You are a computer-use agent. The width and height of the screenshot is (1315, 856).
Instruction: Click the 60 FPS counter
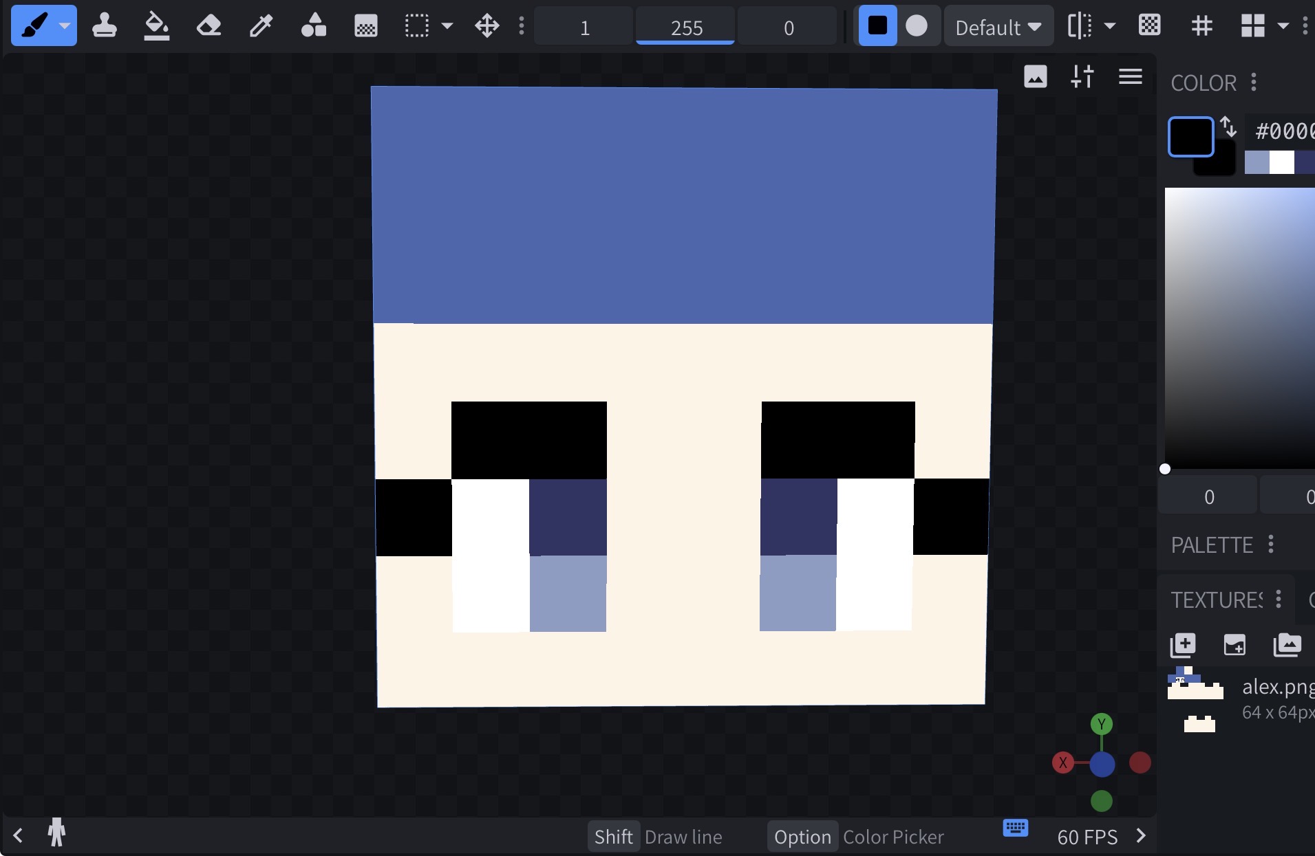1087,837
